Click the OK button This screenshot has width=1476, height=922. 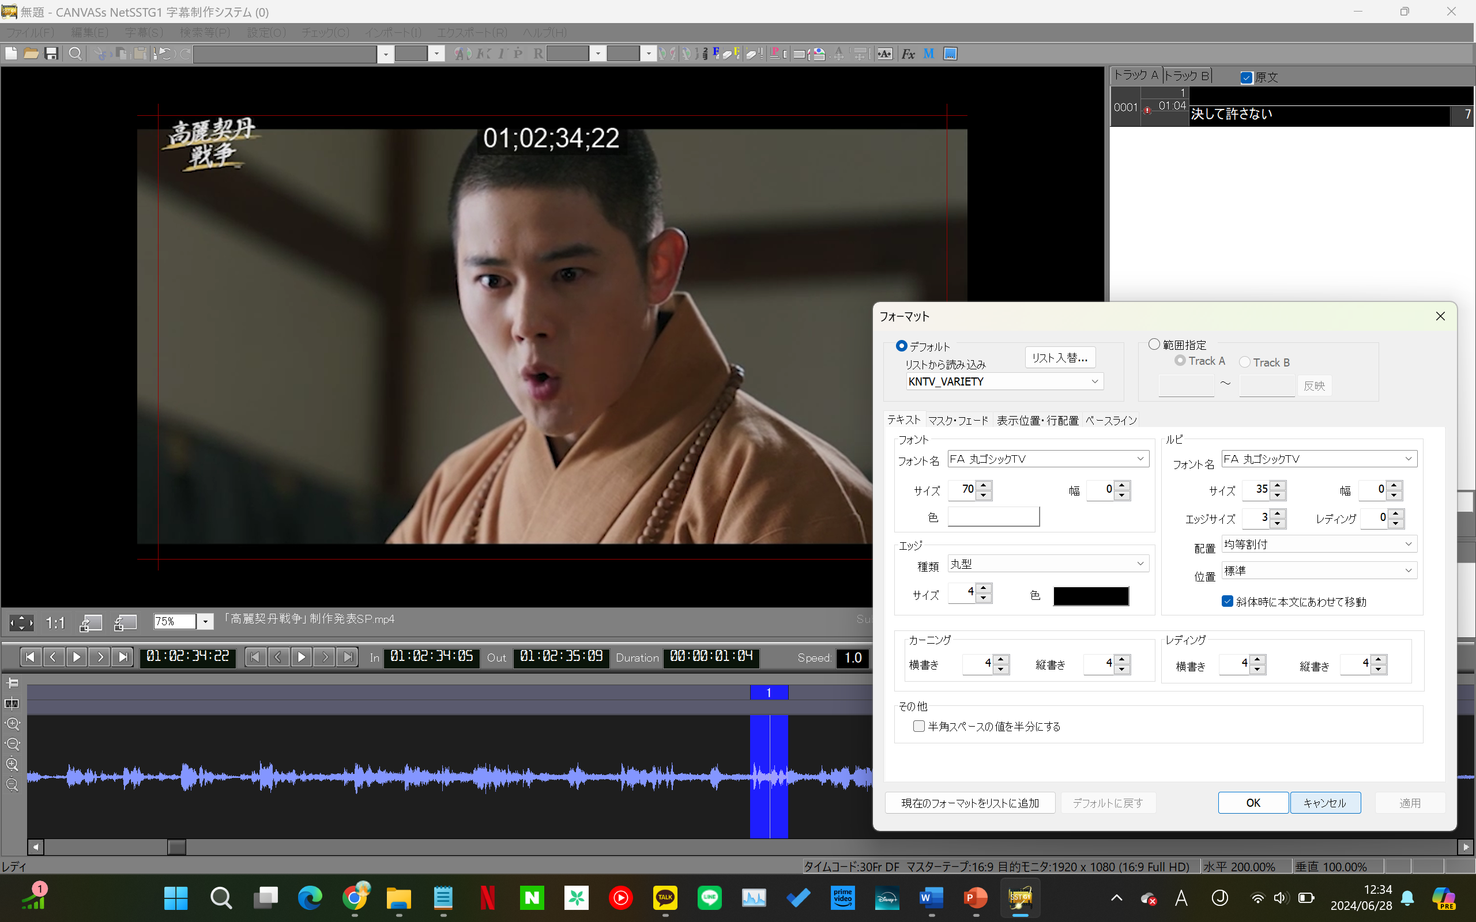[x=1253, y=803]
